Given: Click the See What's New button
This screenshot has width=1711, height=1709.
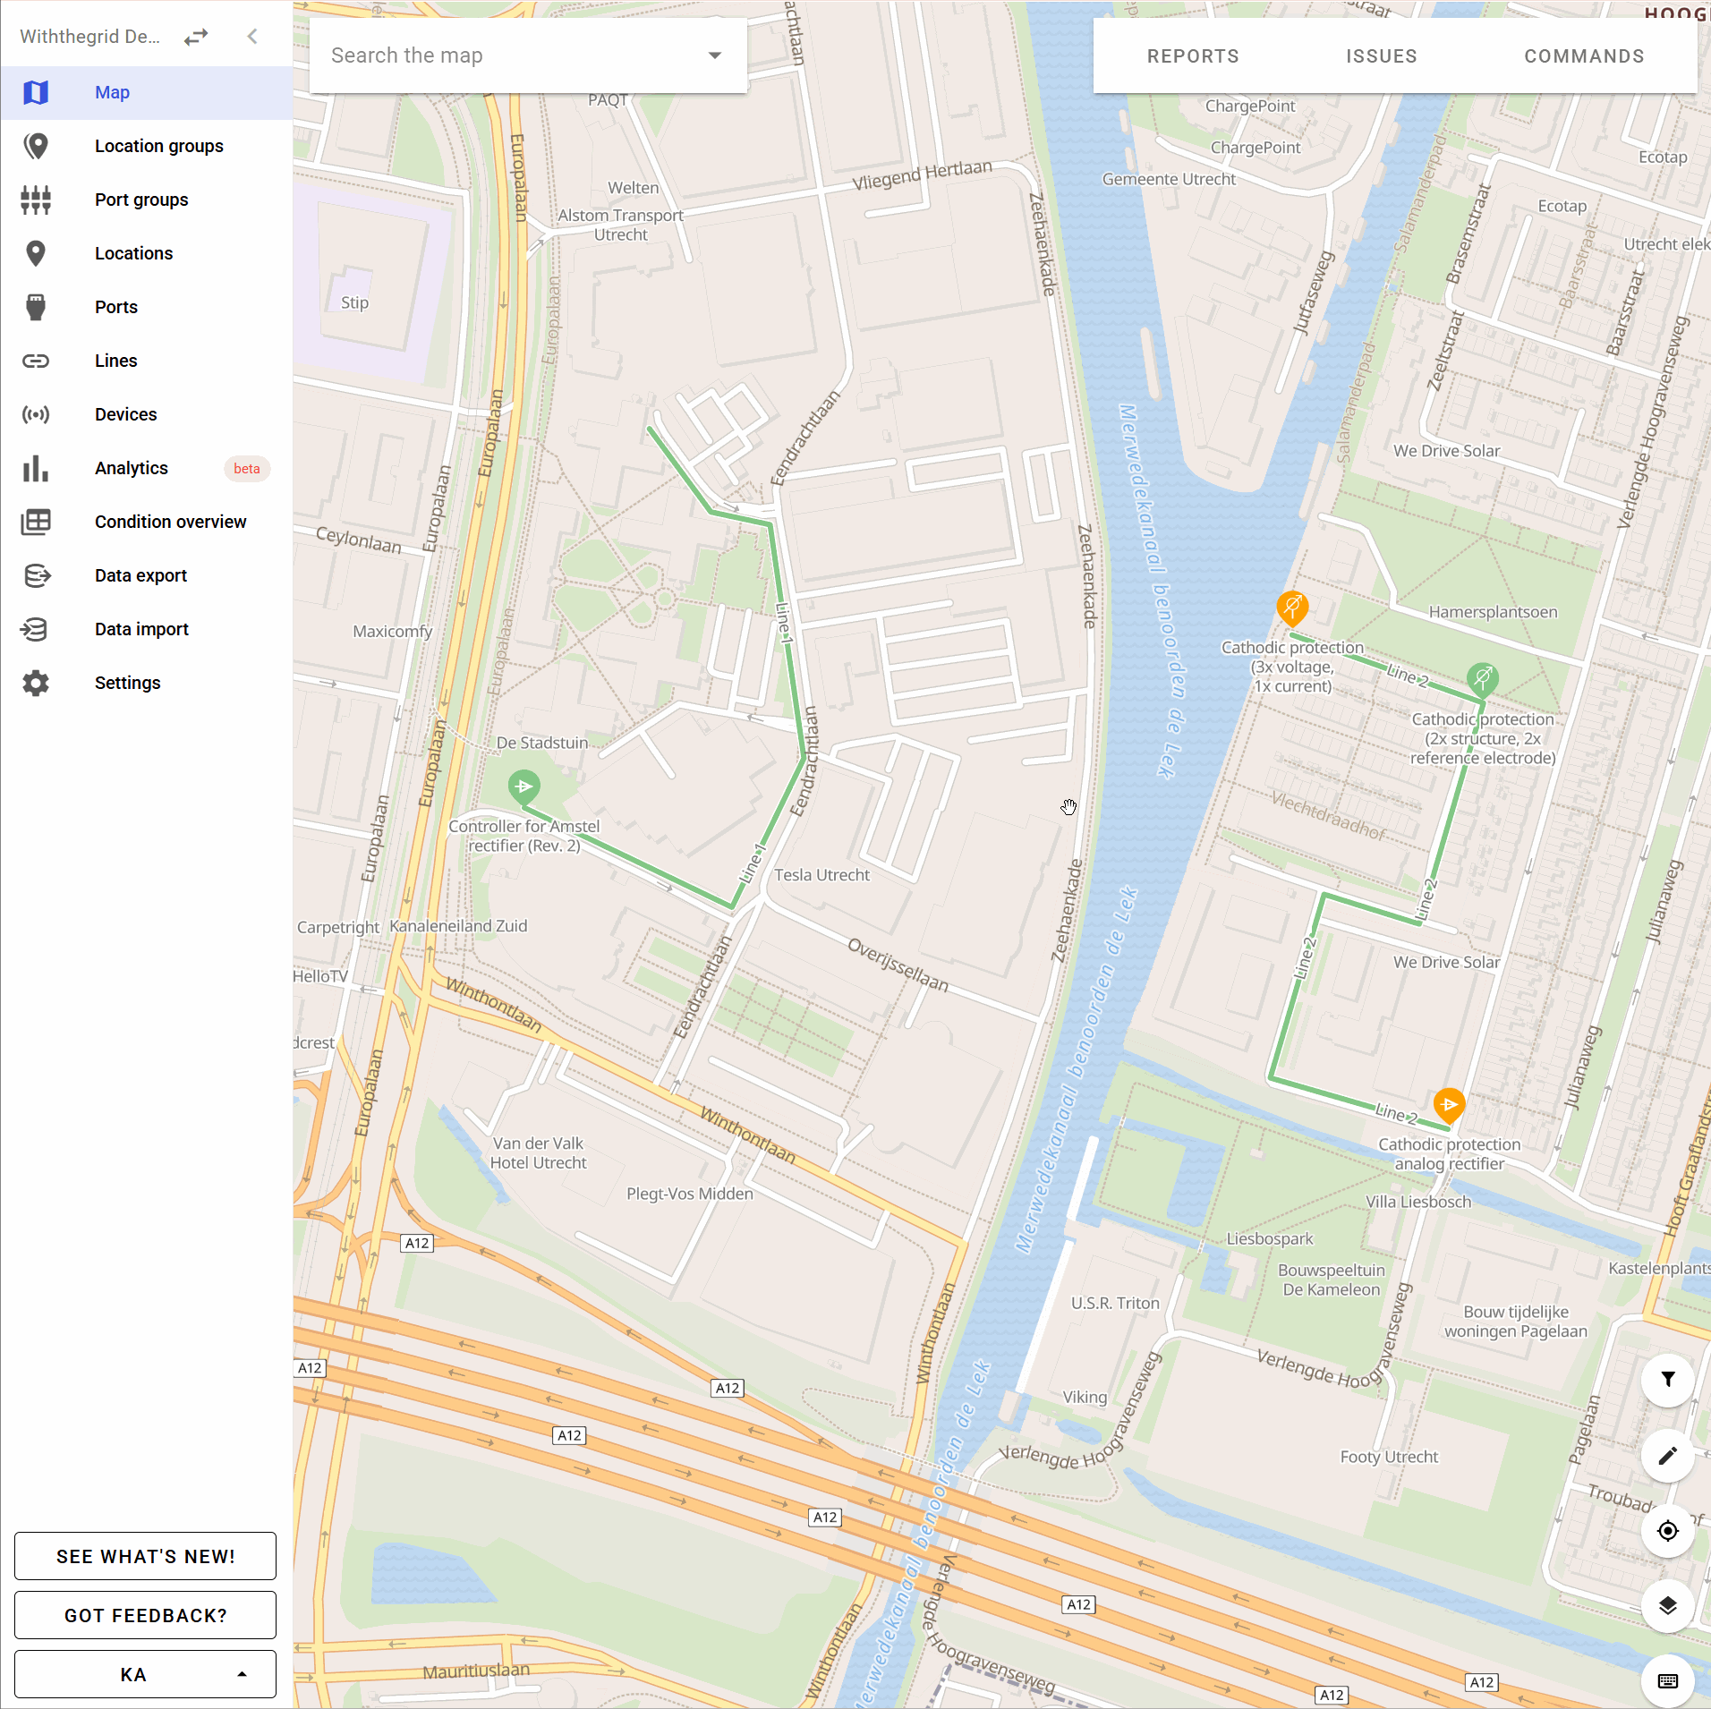Looking at the screenshot, I should coord(145,1556).
